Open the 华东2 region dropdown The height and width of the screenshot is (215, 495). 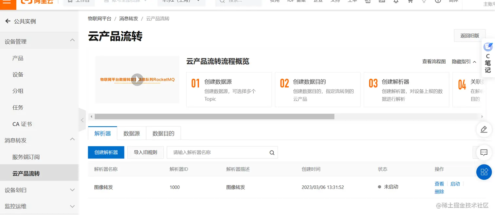click(x=181, y=2)
